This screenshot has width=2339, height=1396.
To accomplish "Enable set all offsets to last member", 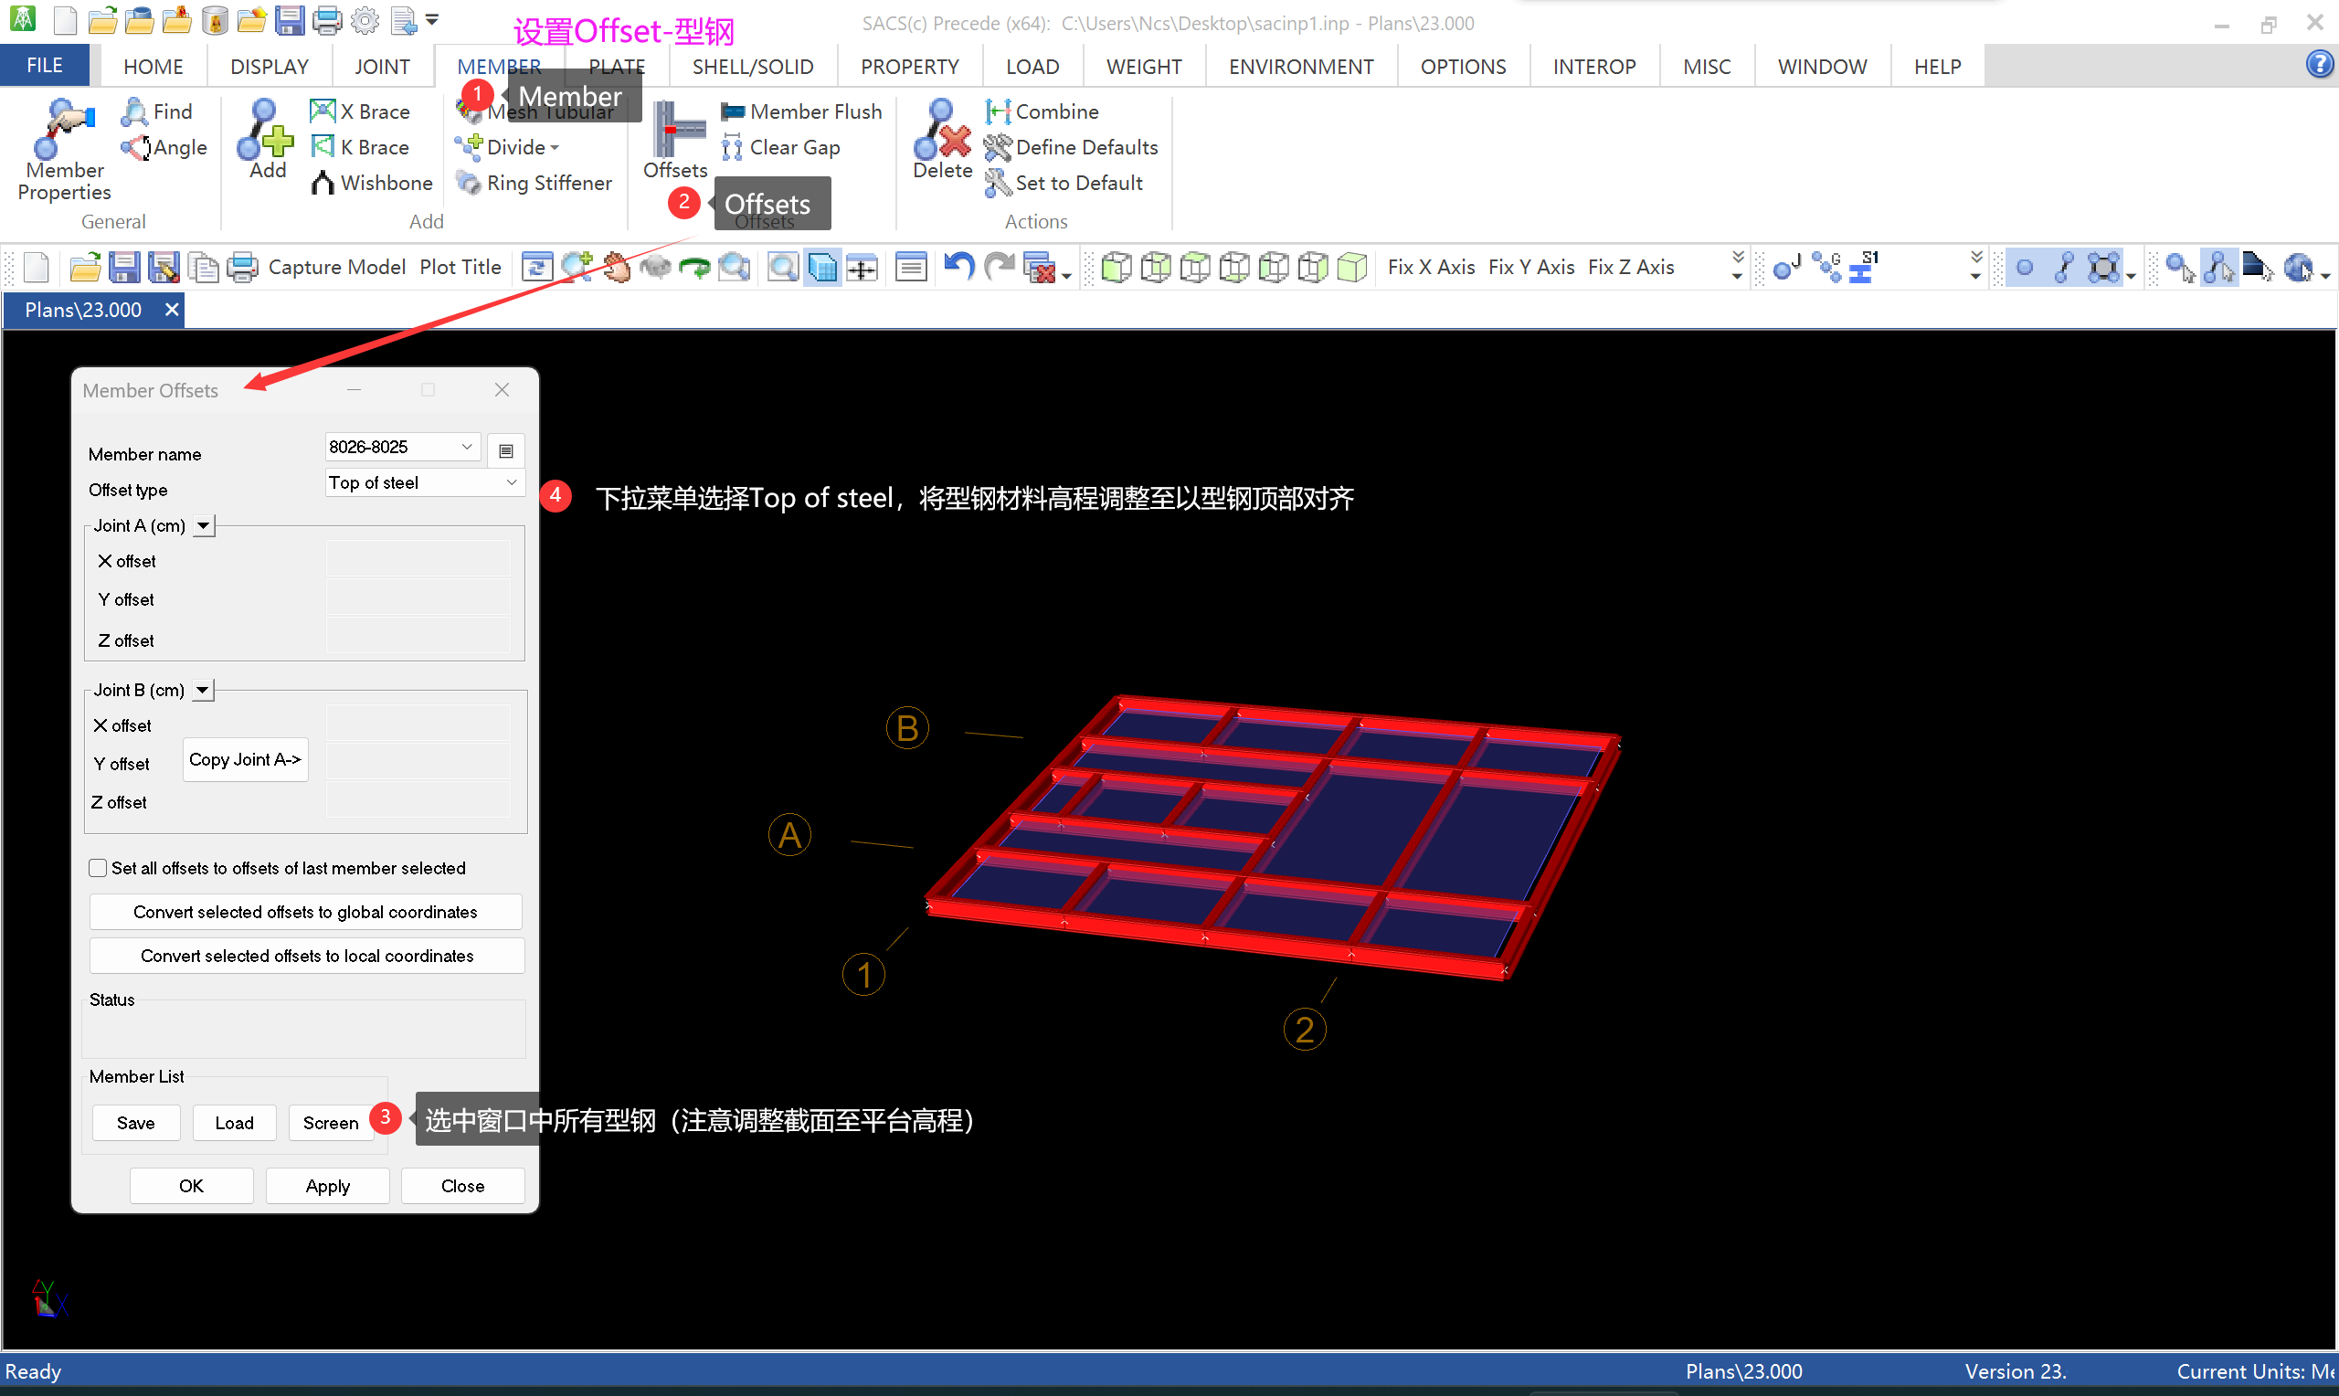I will pyautogui.click(x=98, y=868).
